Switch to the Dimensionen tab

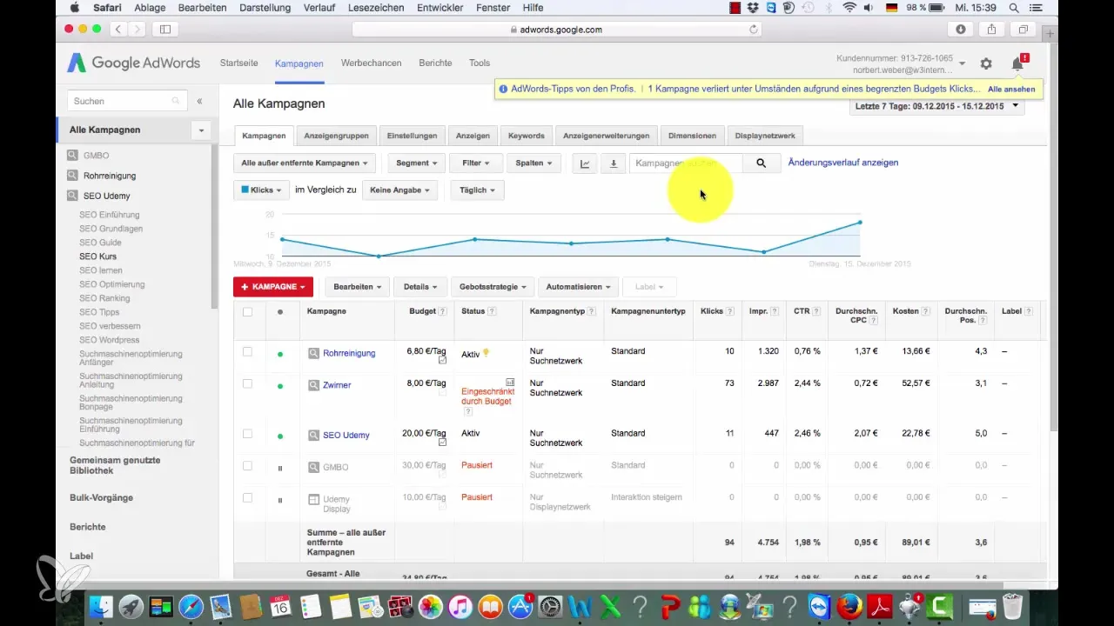tap(692, 136)
